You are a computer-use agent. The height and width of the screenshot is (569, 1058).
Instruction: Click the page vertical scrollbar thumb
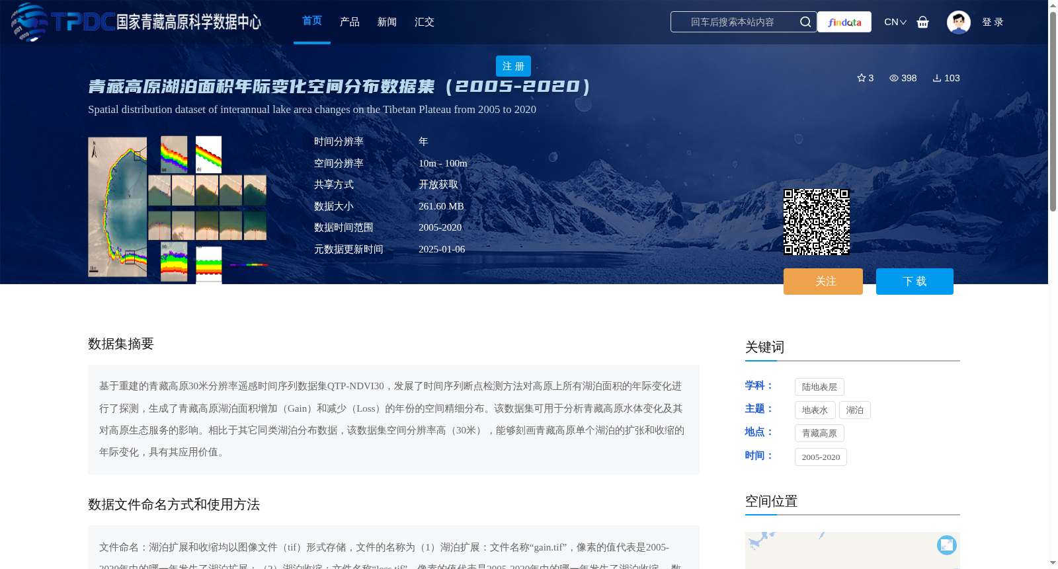[x=1053, y=110]
